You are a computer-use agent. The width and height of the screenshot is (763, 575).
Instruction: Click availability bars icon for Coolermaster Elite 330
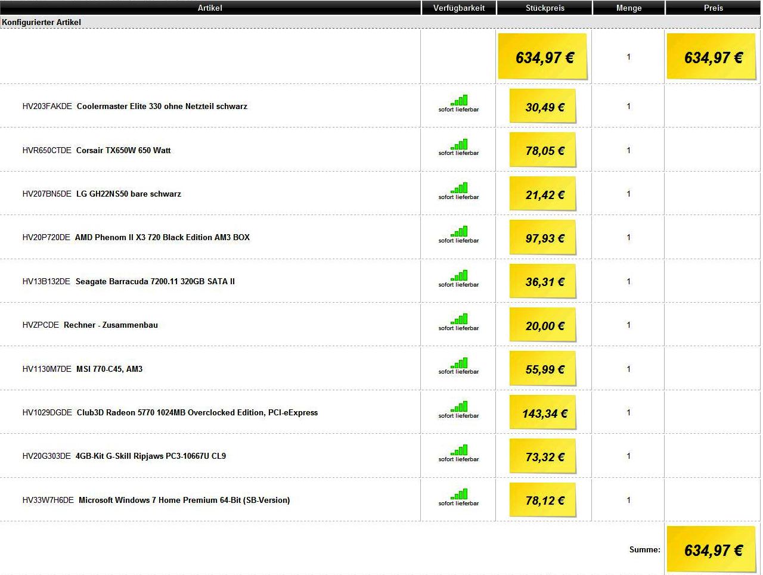point(459,100)
